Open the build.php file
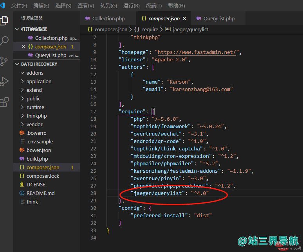 [47, 159]
